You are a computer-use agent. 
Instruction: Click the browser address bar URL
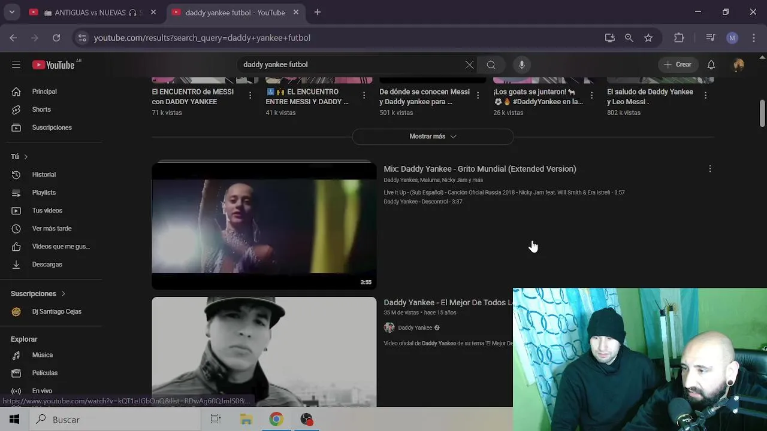pos(202,38)
